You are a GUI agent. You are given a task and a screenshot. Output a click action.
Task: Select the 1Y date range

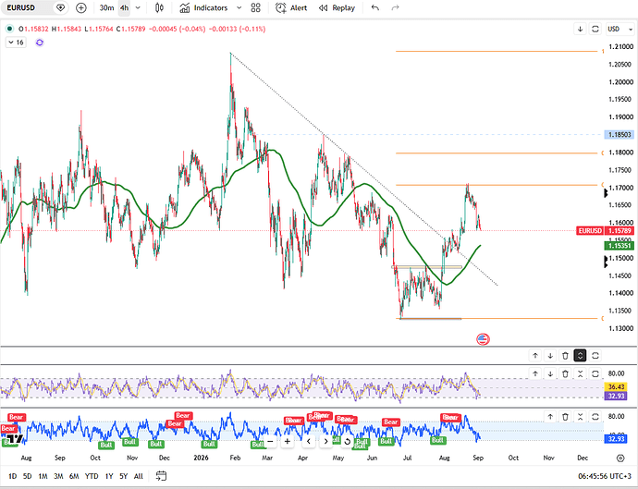pos(109,476)
